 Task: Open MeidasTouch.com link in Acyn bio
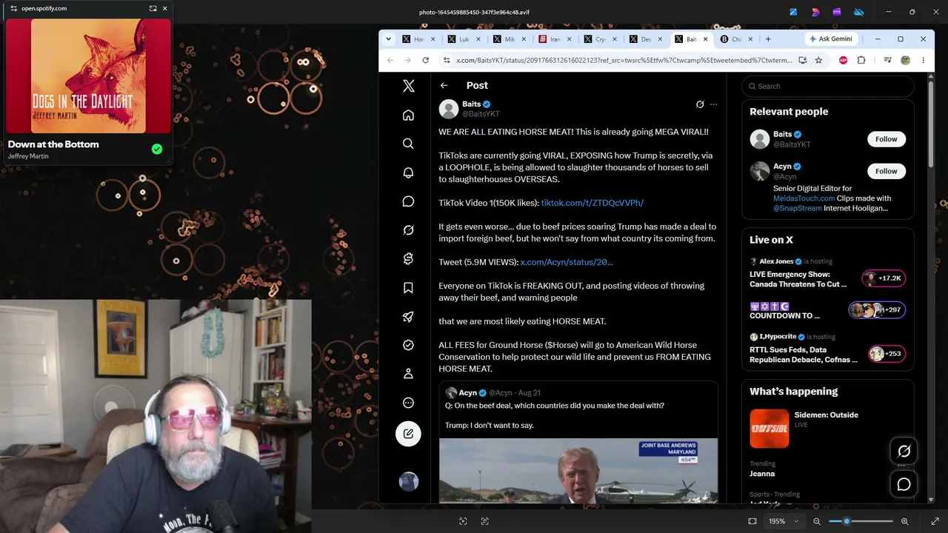804,198
